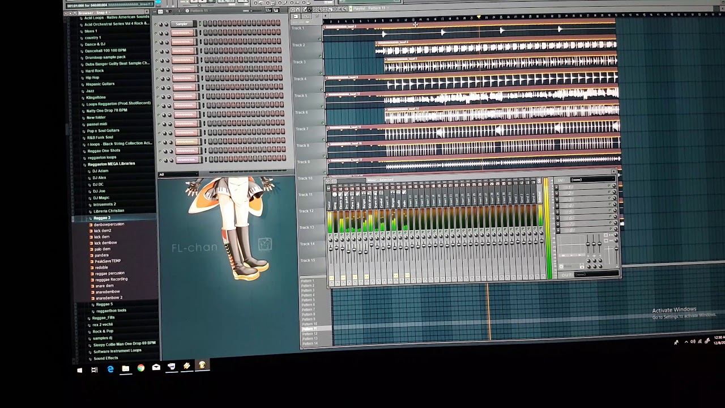Screen dimensions: 725x408
Task: Click Track 12 label in Playlist
Action: (x=306, y=211)
